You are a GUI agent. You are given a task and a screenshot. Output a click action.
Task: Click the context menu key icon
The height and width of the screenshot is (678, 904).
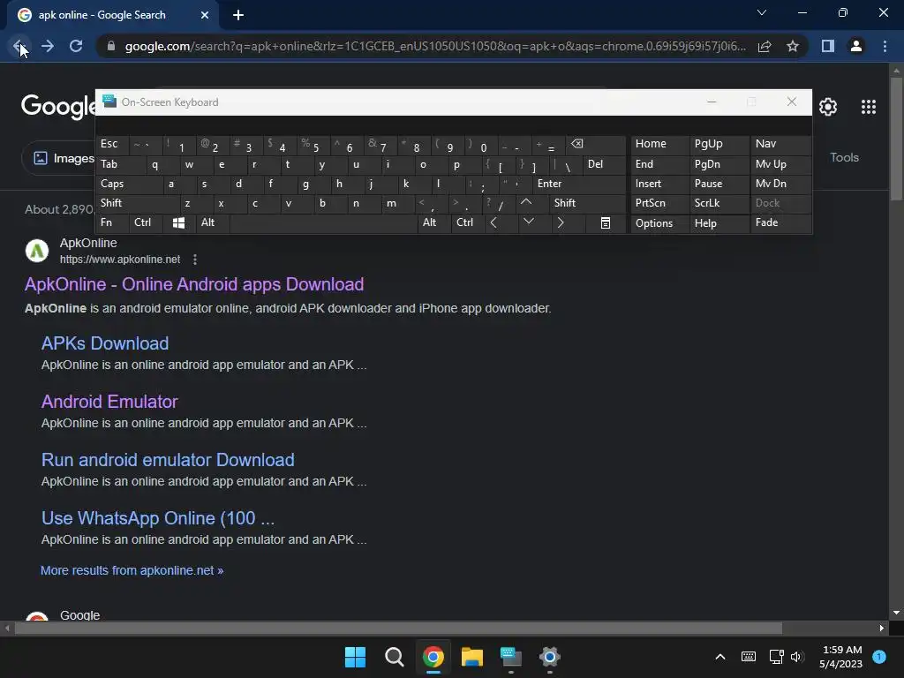tap(605, 223)
